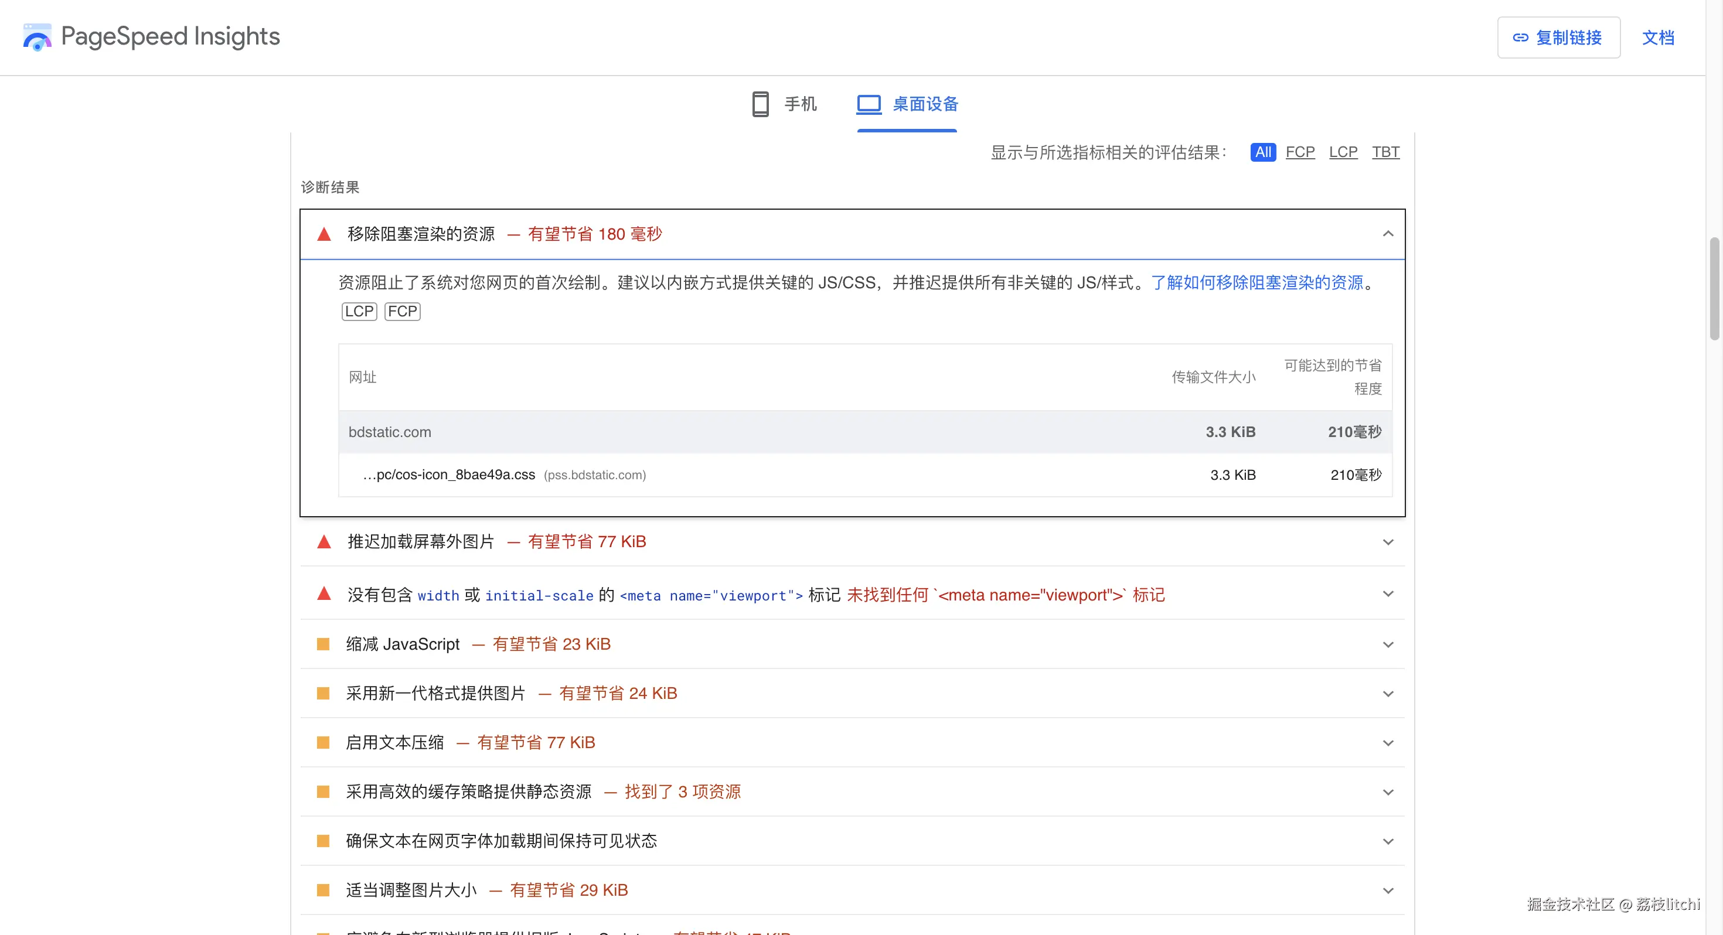
Task: Click the PageSpeed Insights logo icon
Action: [37, 37]
